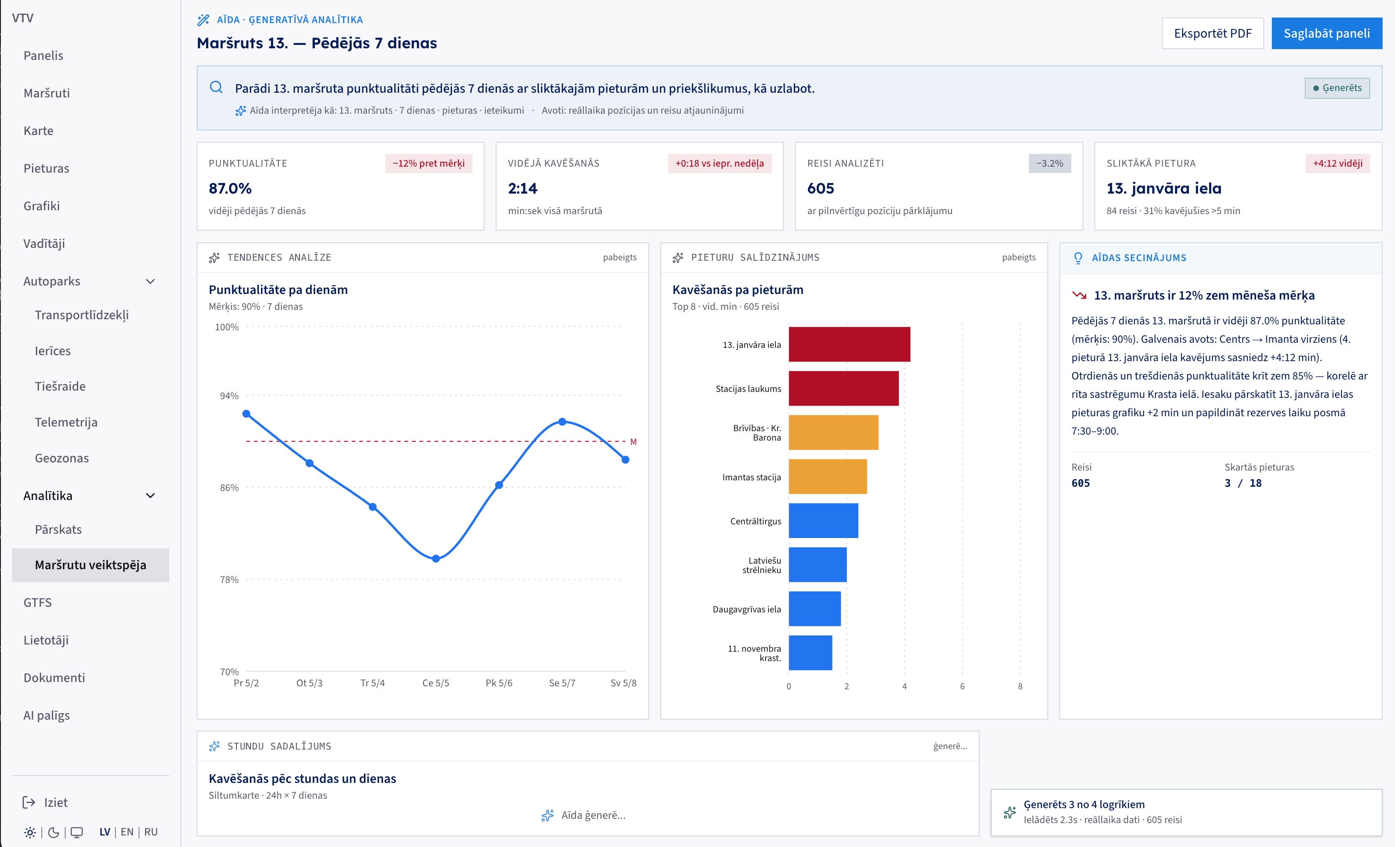The width and height of the screenshot is (1395, 847).
Task: Click the Imantas stacija orange bar
Action: pos(828,476)
